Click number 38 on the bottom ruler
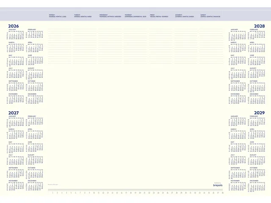 pyautogui.click(x=223, y=193)
